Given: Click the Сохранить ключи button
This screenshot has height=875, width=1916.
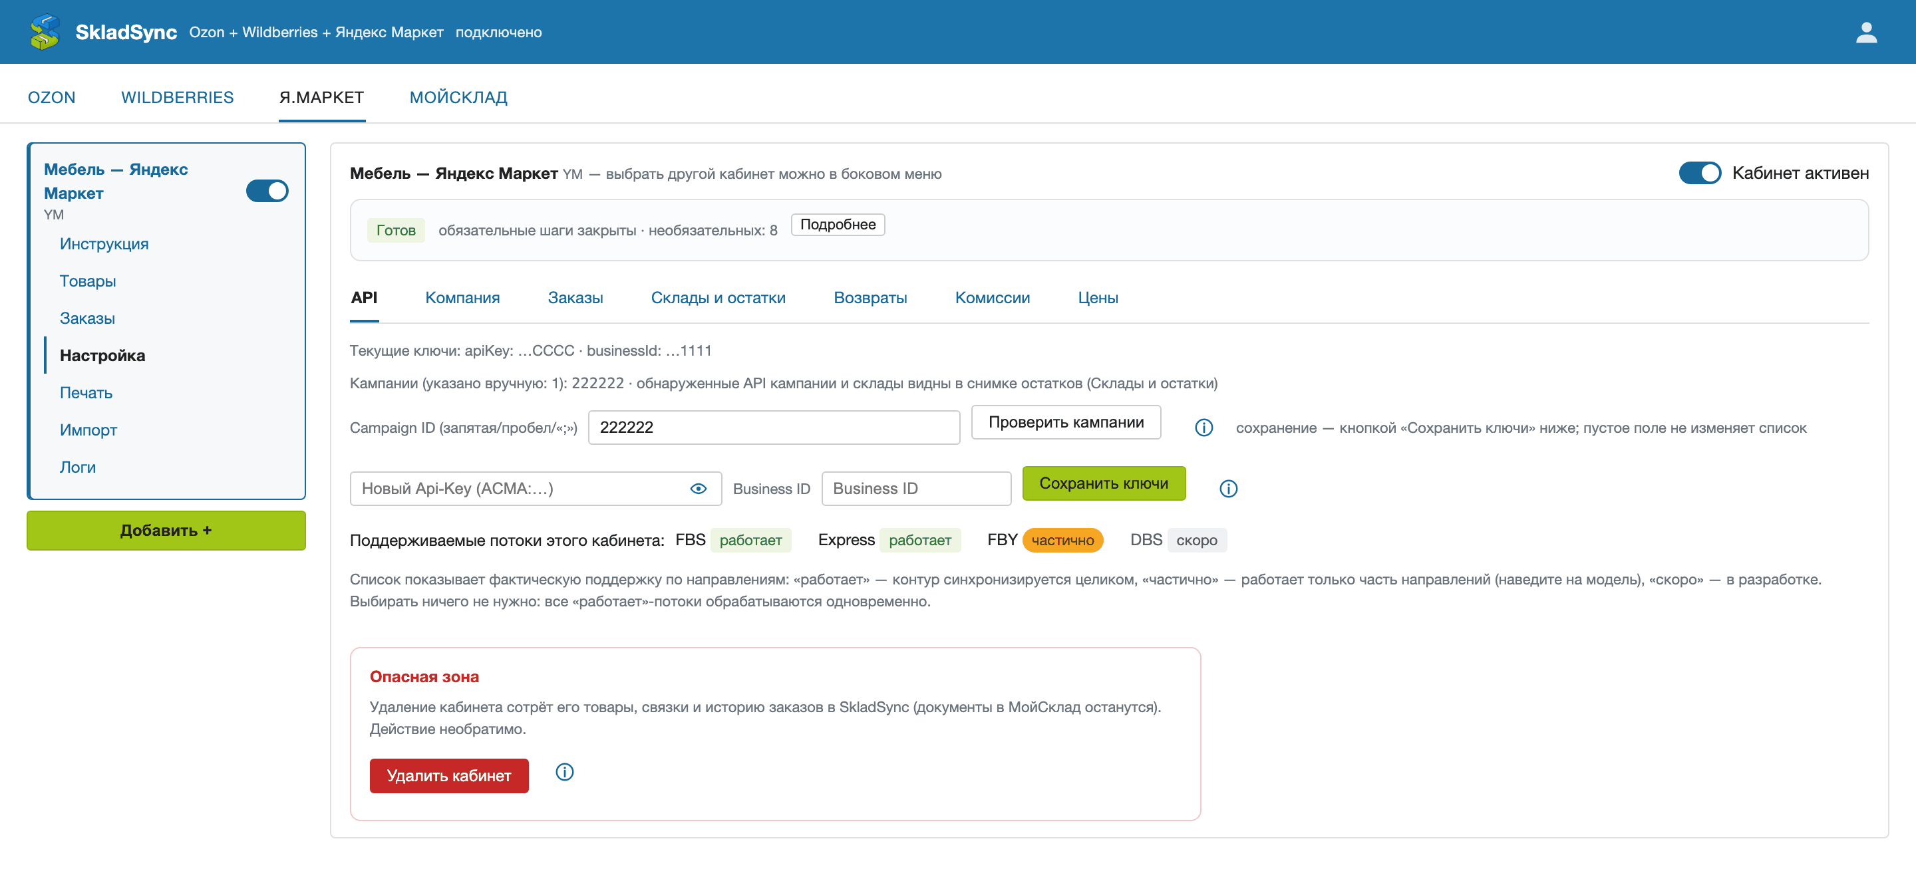Looking at the screenshot, I should tap(1103, 483).
